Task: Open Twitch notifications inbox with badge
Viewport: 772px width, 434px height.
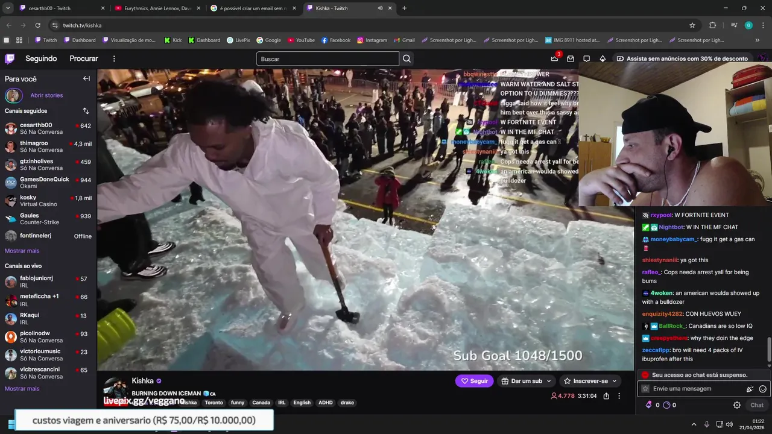Action: (555, 58)
